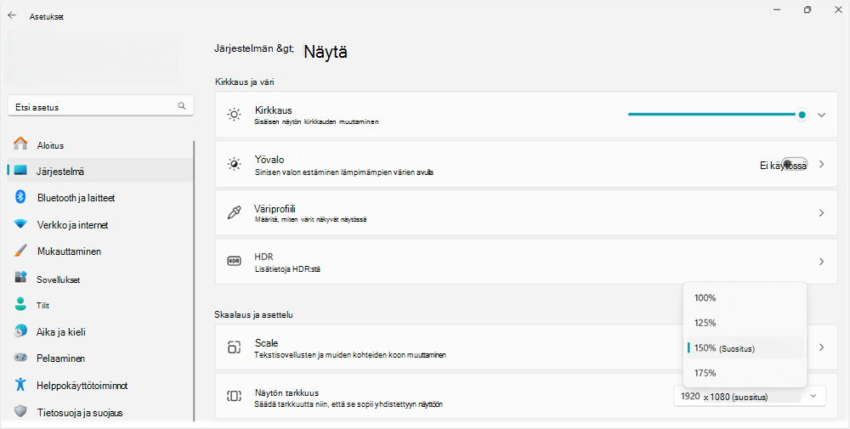This screenshot has height=429, width=850.
Task: Open Mukauttaminen settings
Action: pyautogui.click(x=99, y=251)
